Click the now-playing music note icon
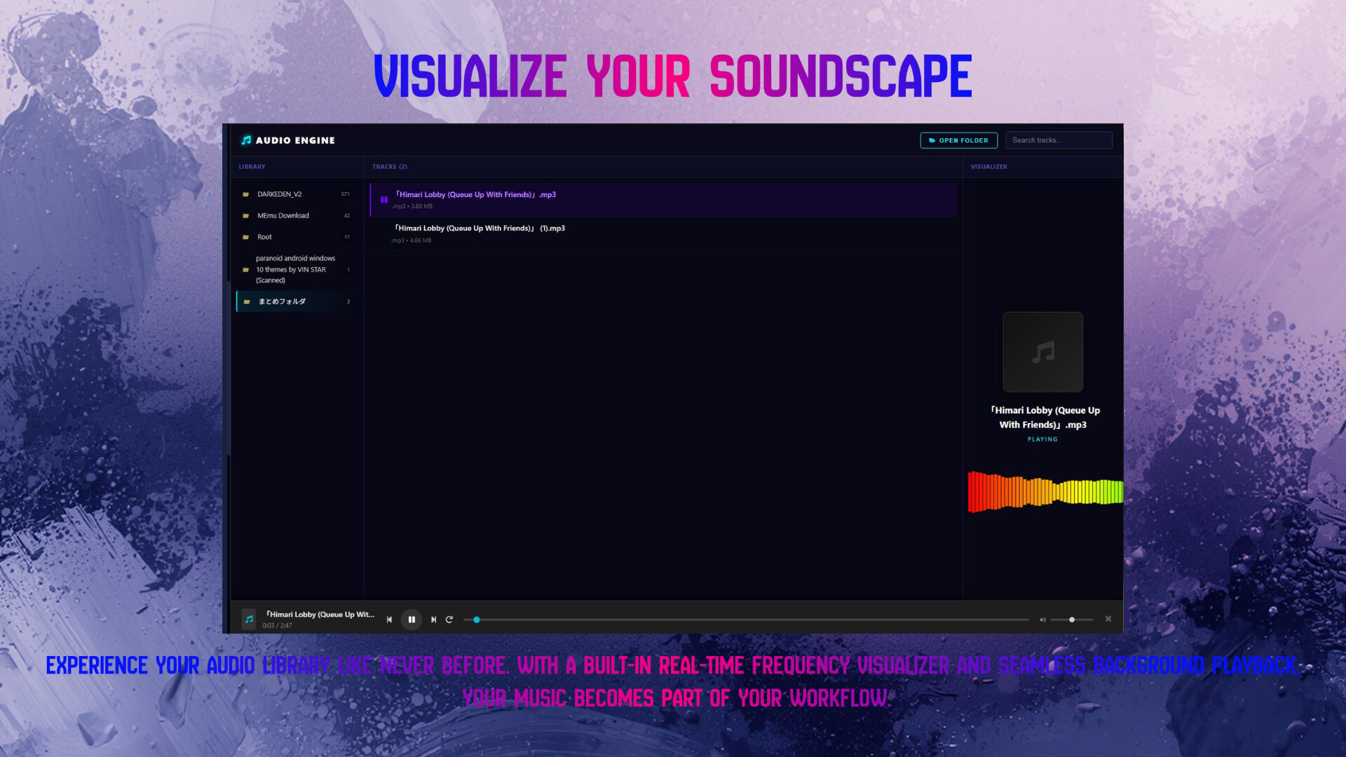The image size is (1346, 757). [249, 619]
